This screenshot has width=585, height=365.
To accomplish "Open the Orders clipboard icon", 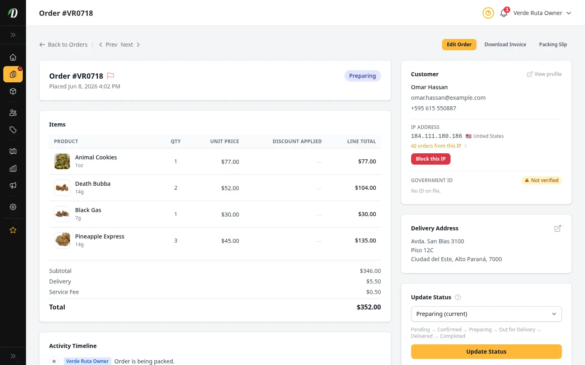I will point(13,74).
